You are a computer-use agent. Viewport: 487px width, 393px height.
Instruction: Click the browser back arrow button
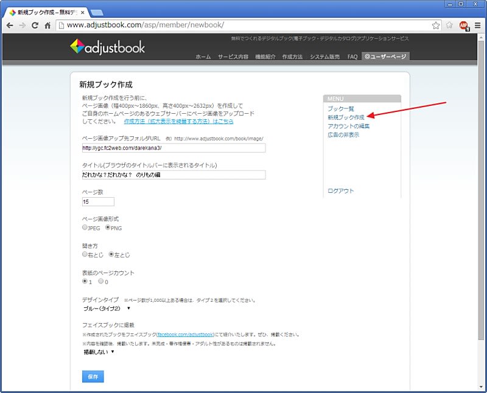9,26
